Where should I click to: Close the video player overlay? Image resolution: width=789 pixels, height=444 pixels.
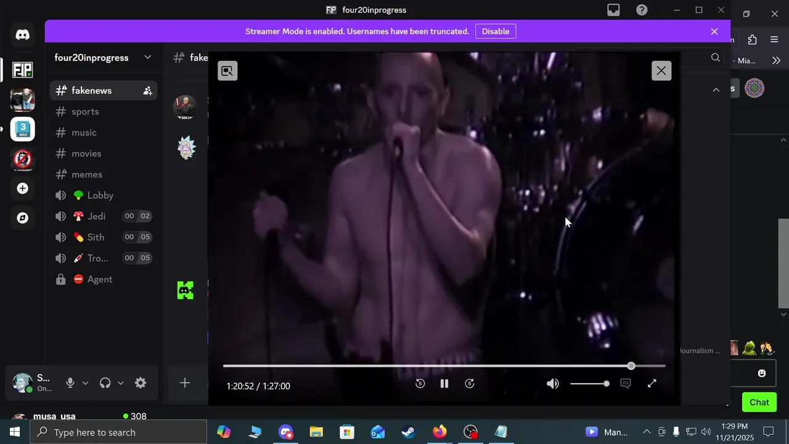[661, 71]
